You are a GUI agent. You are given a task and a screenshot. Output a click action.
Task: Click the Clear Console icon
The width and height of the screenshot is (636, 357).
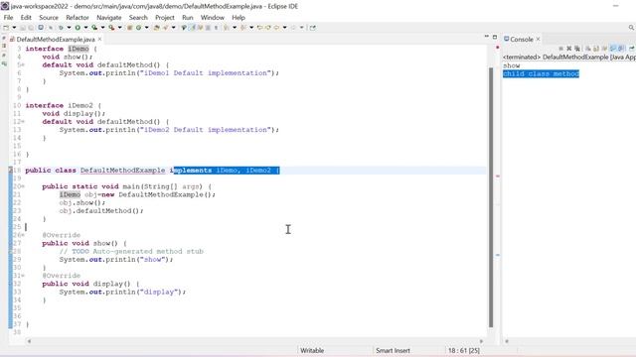point(588,49)
